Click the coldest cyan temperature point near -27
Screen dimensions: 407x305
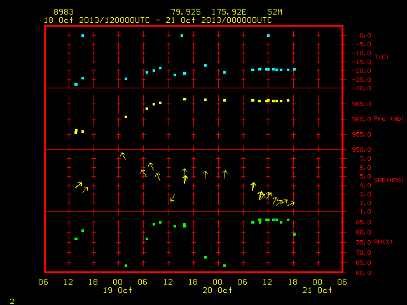point(76,85)
